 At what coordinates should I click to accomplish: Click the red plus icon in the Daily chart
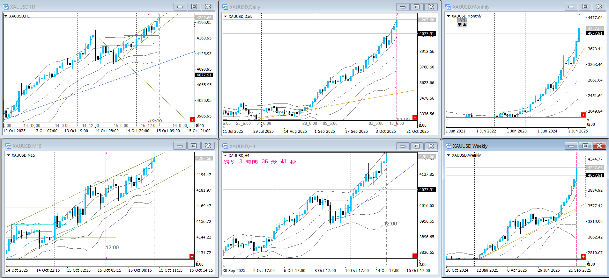click(415, 118)
